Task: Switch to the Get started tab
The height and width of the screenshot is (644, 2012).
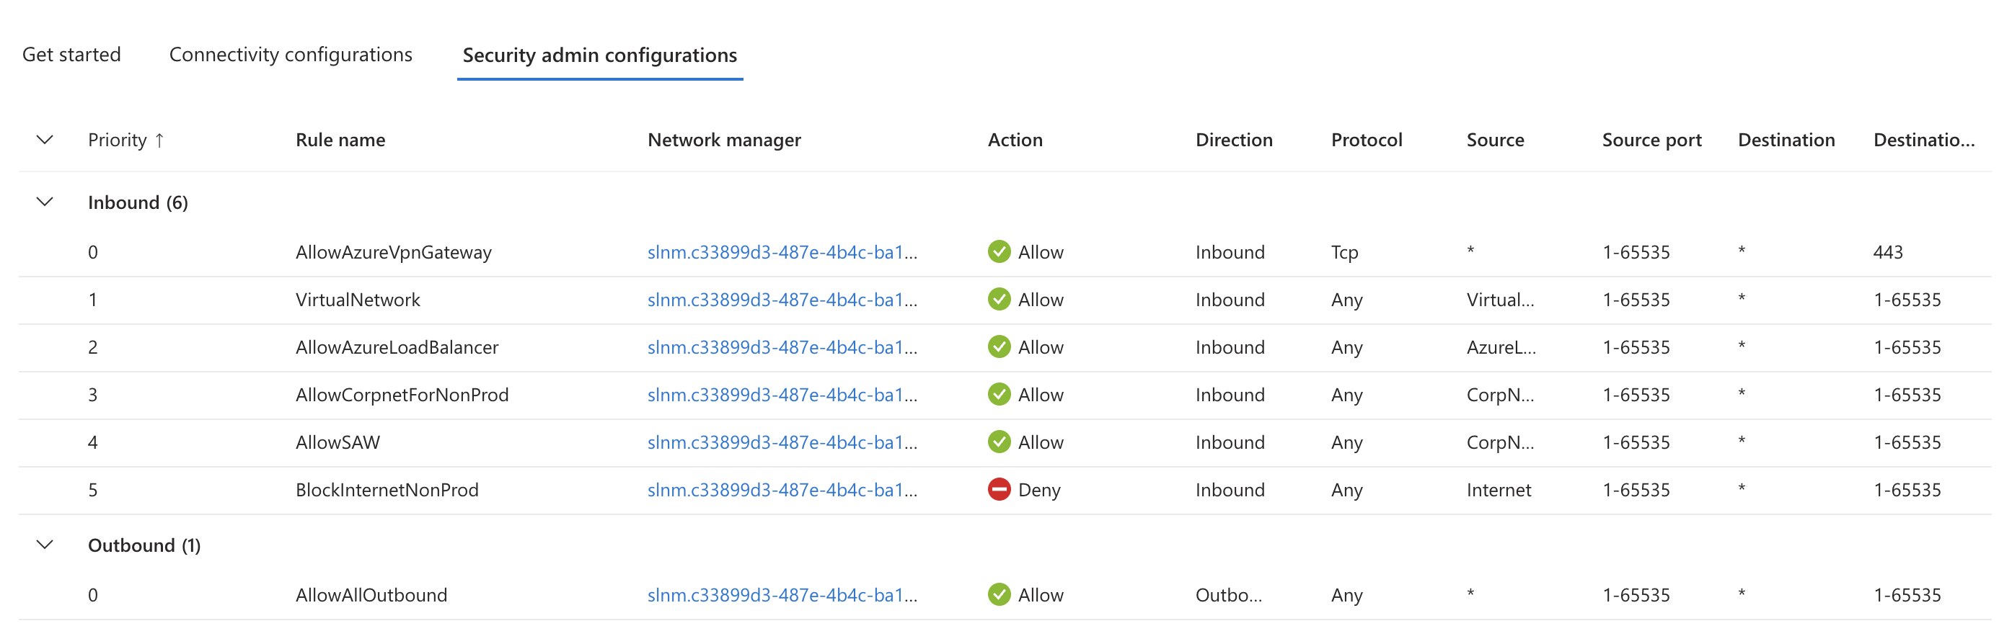Action: click(71, 55)
